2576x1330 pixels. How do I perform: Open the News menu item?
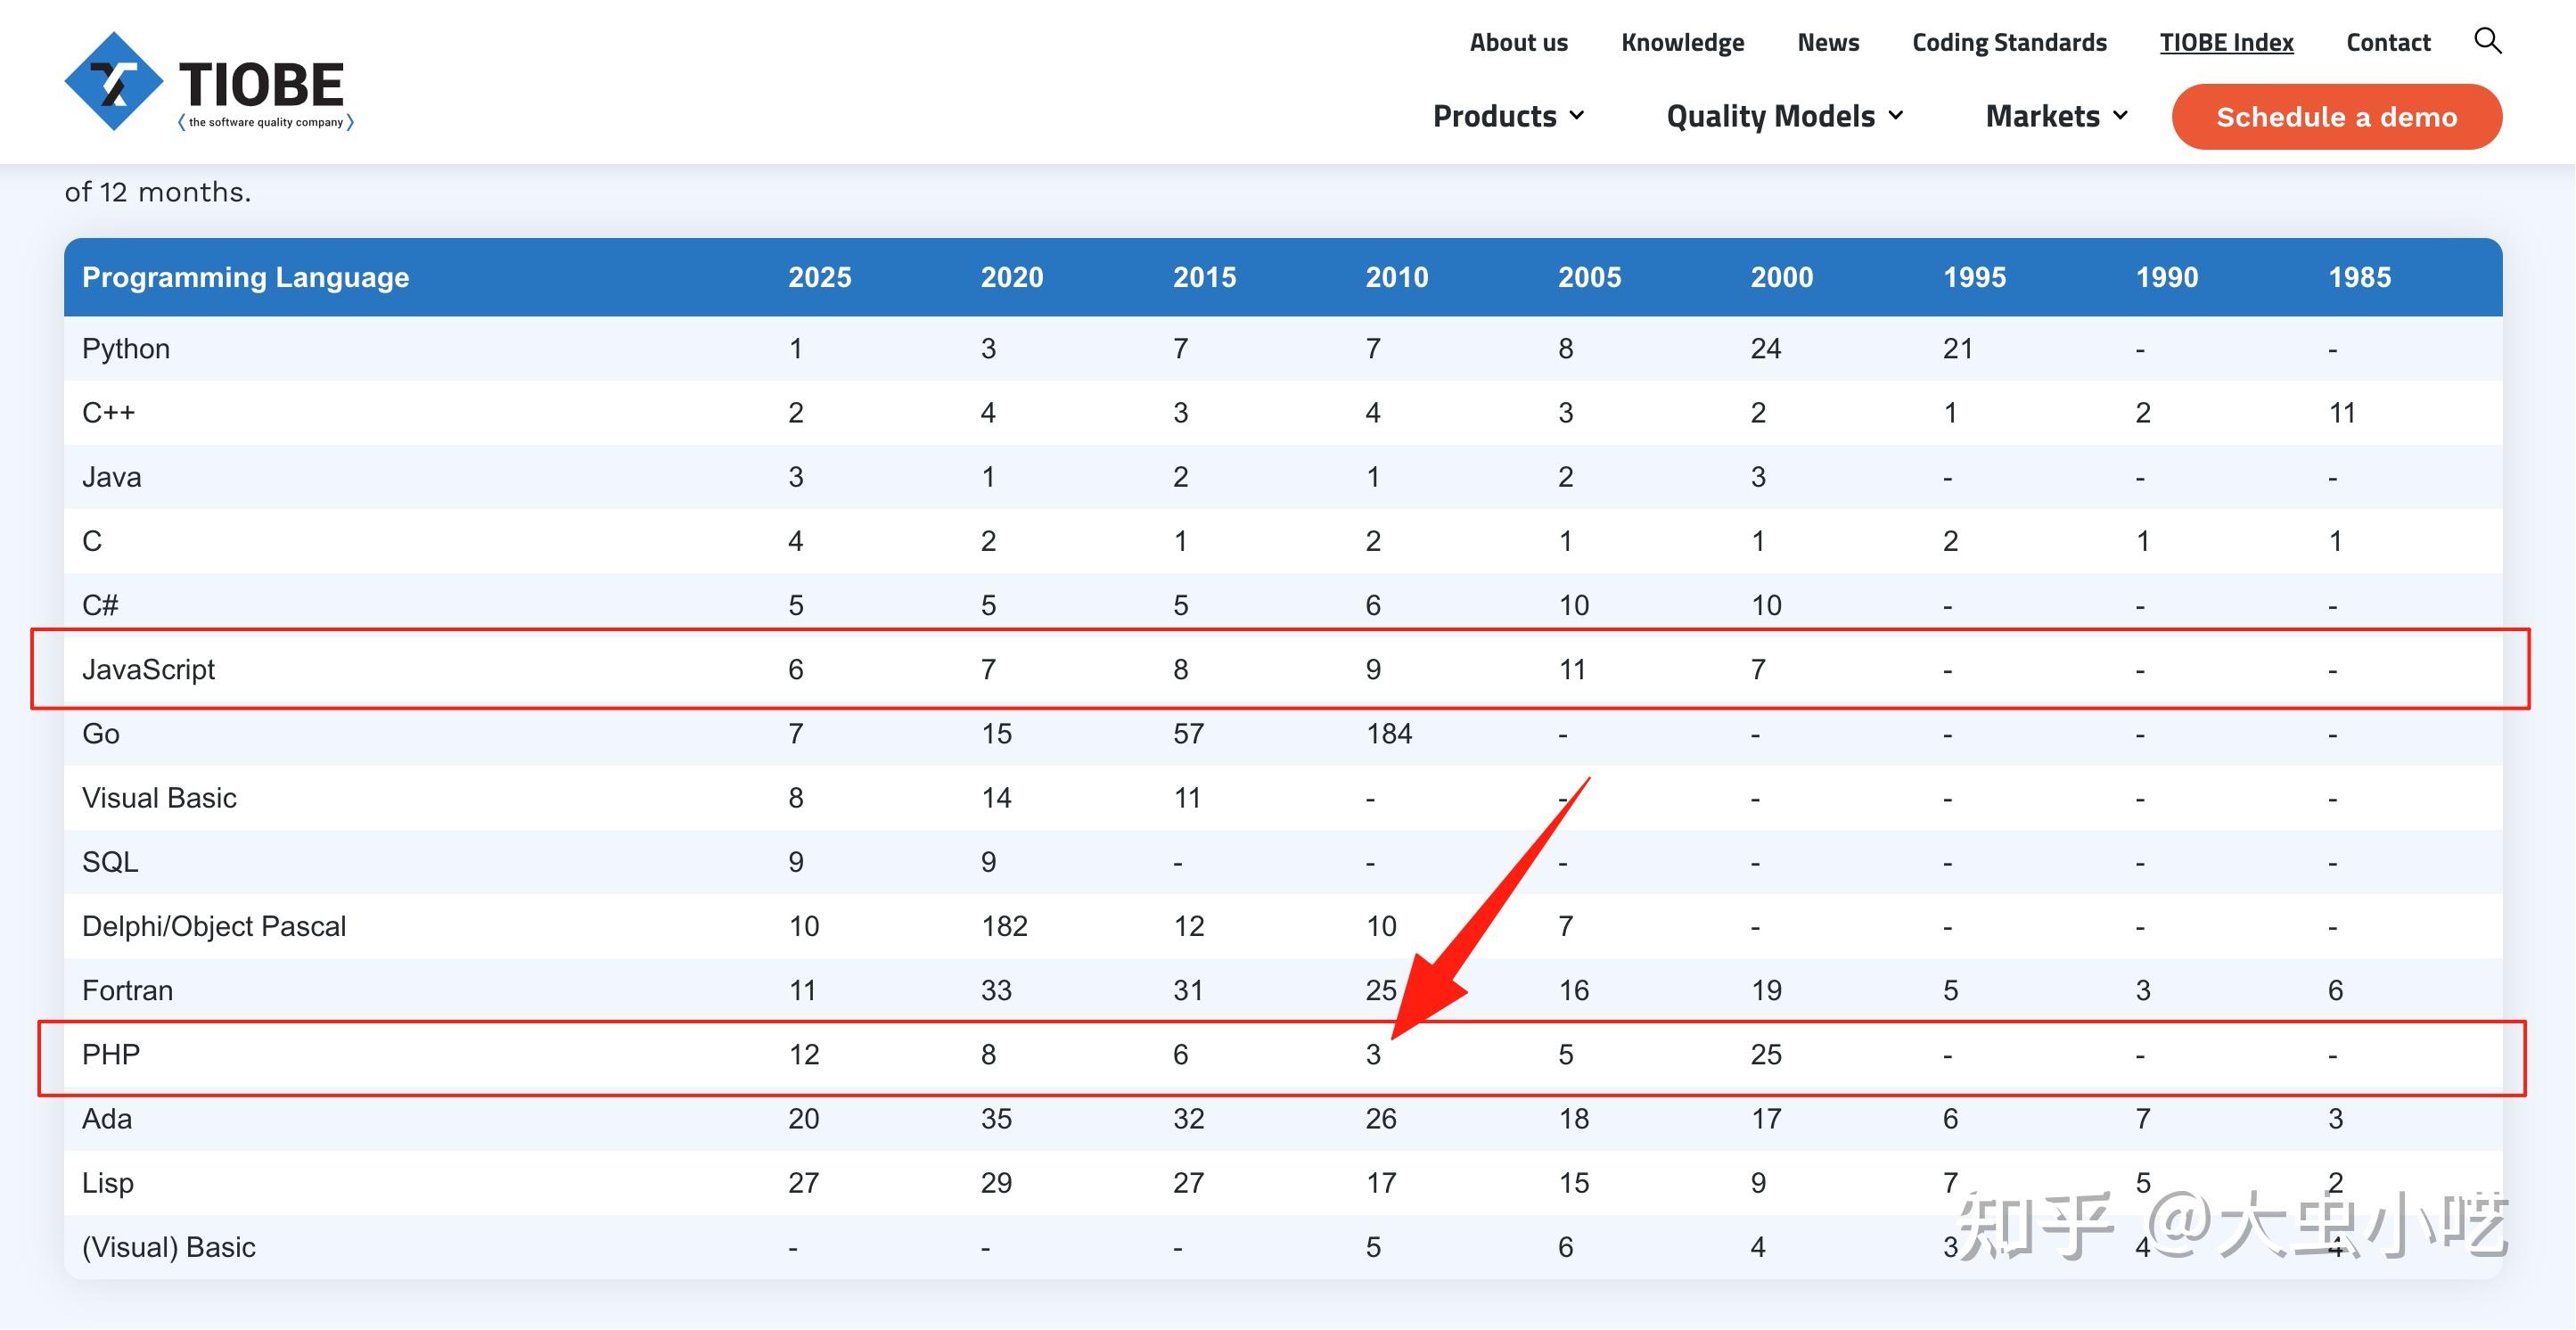[1828, 42]
